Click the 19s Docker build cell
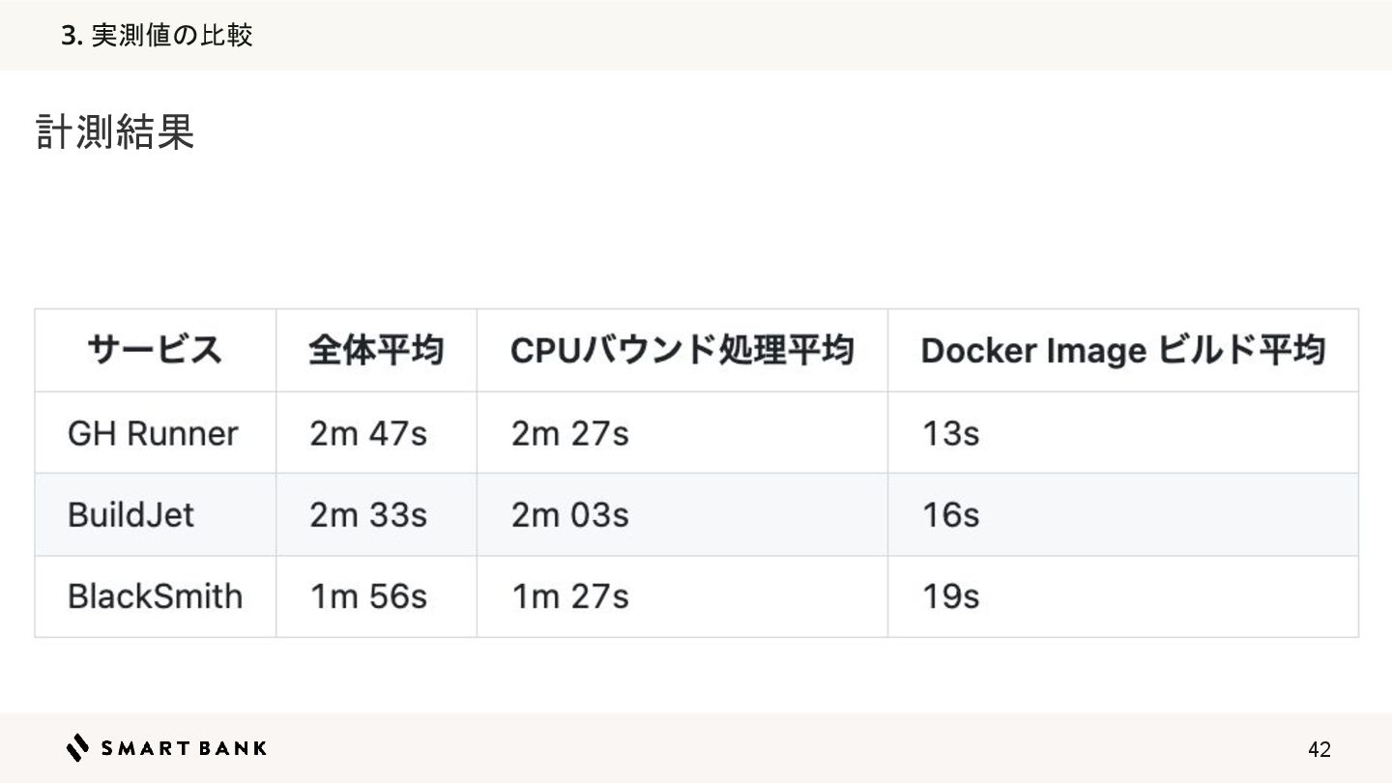Screen dimensions: 1392x783 pos(950,596)
